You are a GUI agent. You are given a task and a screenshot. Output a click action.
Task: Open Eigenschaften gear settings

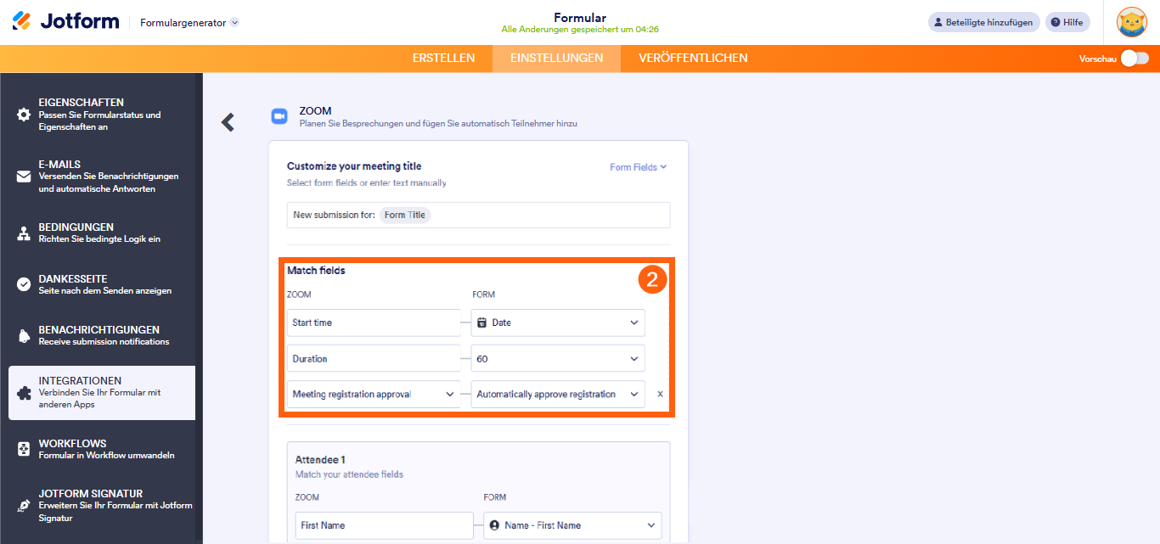pyautogui.click(x=24, y=115)
